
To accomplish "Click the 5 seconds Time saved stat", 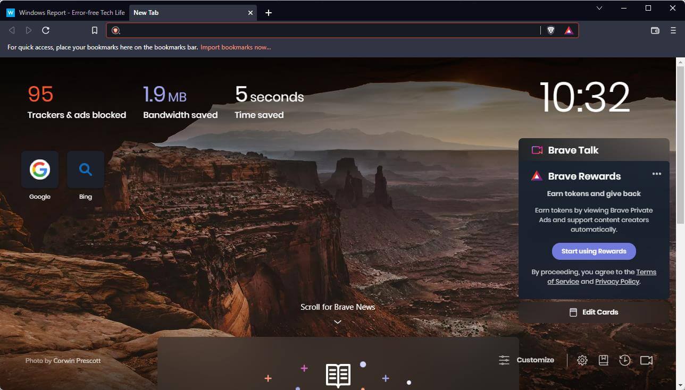I will (269, 102).
